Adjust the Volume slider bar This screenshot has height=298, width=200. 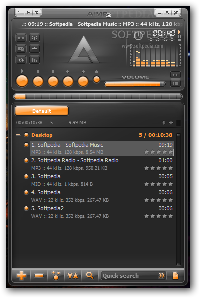click(x=135, y=84)
